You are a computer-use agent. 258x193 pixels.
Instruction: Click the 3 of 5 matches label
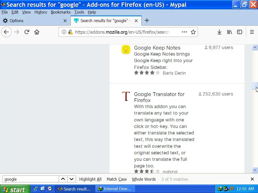[175, 179]
